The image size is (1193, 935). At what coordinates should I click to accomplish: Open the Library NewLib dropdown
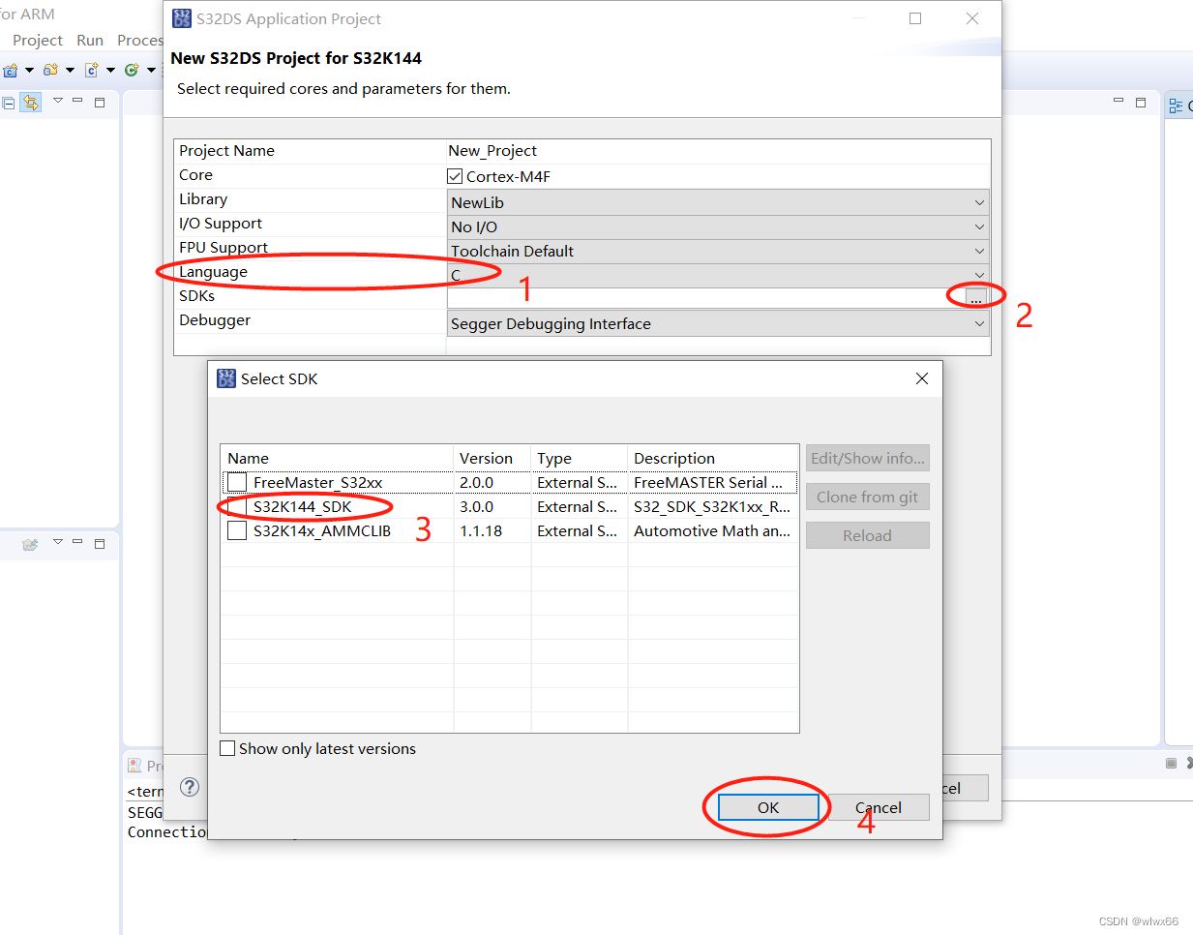tap(718, 202)
